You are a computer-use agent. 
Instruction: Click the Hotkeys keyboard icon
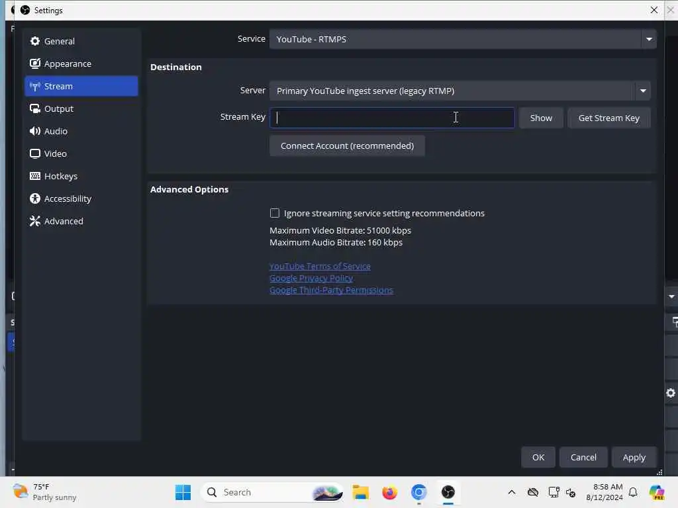pyautogui.click(x=35, y=176)
